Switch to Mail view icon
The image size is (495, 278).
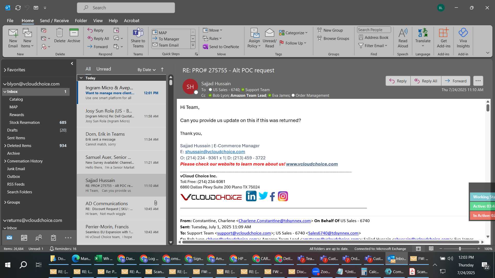pos(9,238)
